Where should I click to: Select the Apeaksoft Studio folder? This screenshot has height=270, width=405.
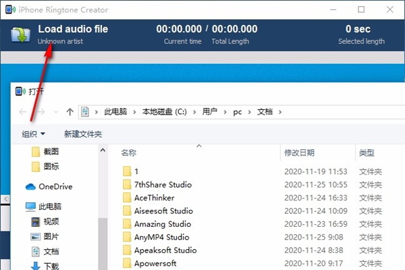coord(165,250)
